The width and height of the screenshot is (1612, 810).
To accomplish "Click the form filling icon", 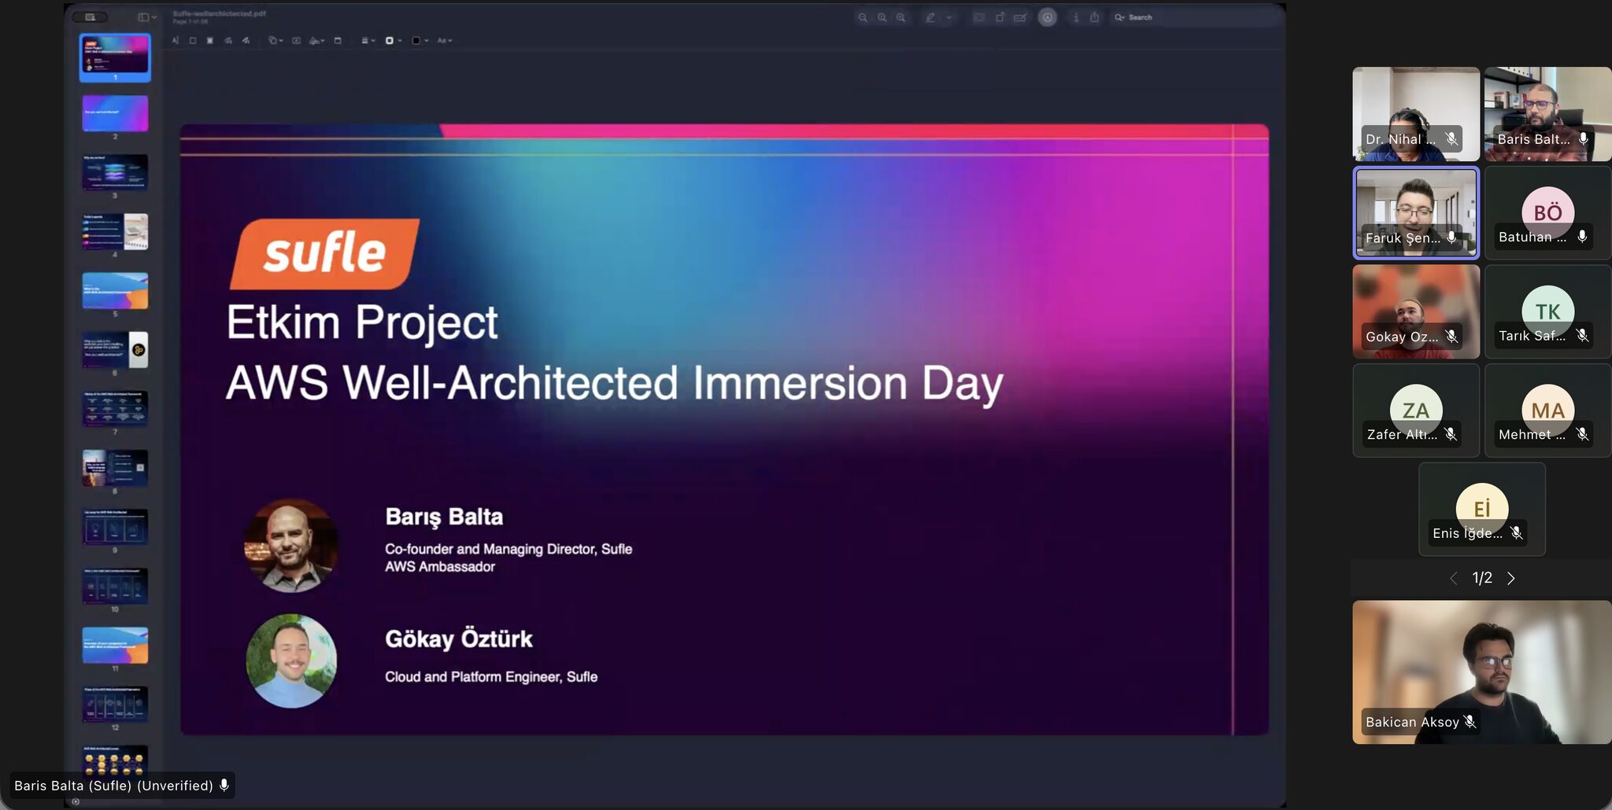I will (1020, 17).
